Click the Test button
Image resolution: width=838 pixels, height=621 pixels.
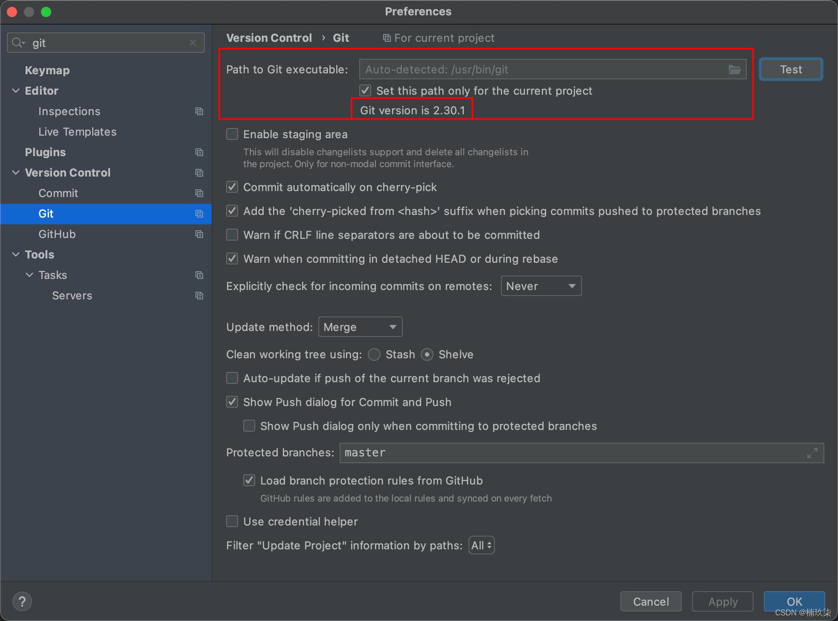pyautogui.click(x=790, y=69)
